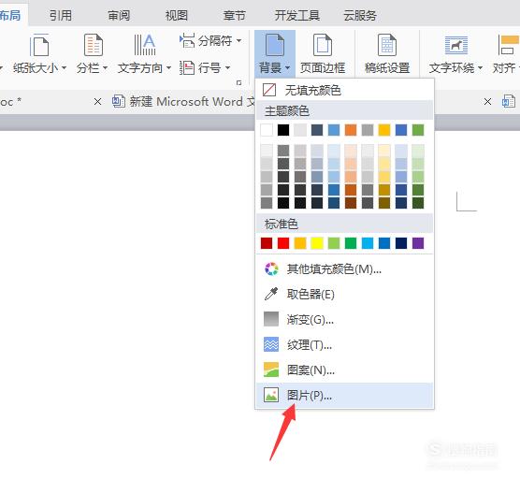The image size is (520, 493).
Task: Click the text wrap (文字环绕) icon
Action: click(456, 45)
